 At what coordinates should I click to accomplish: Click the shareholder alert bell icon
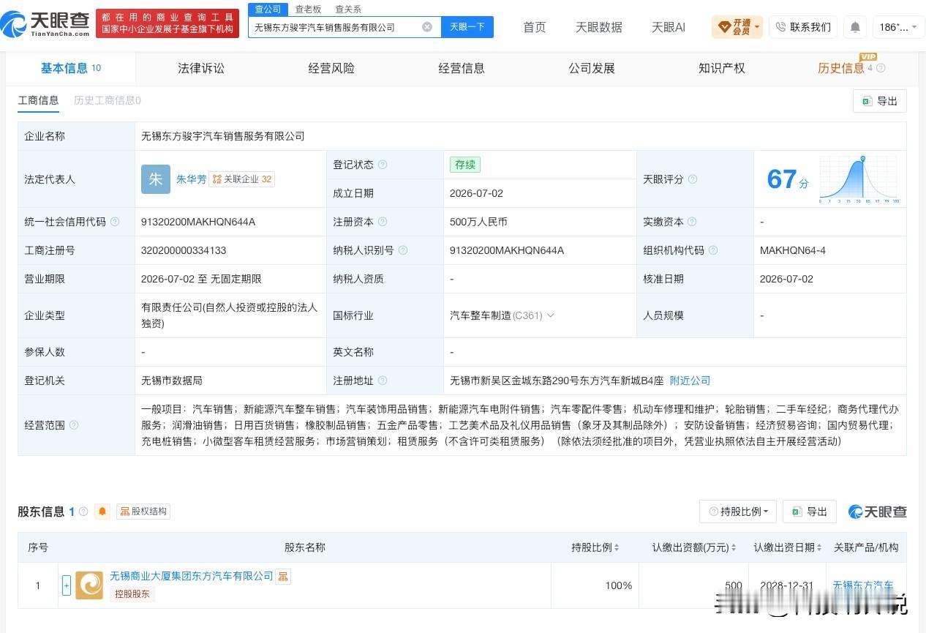coord(102,512)
